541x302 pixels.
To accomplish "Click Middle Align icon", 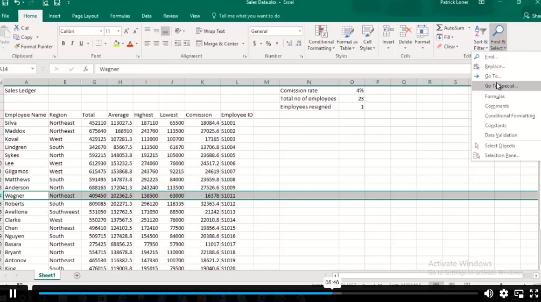I will pos(156,31).
